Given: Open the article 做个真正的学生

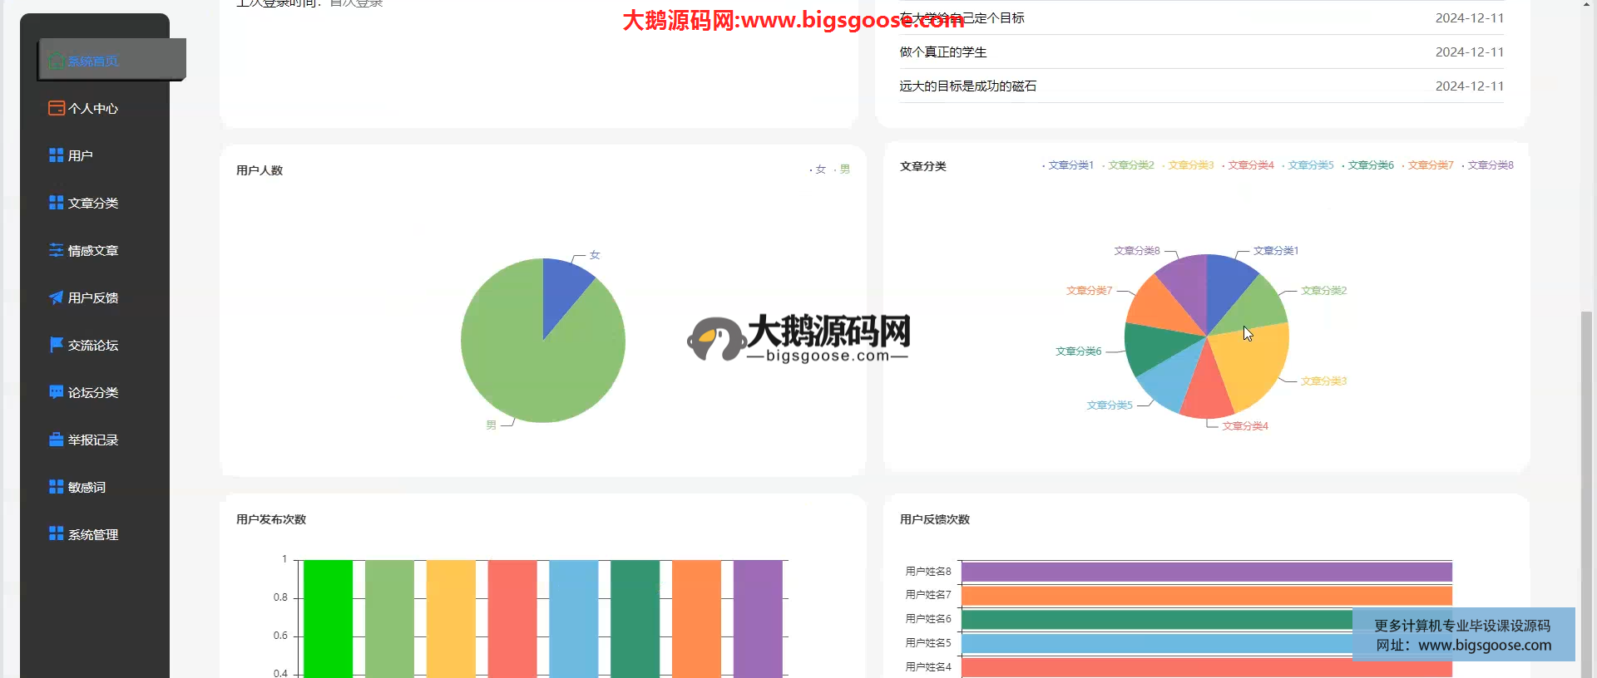Looking at the screenshot, I should coord(942,52).
